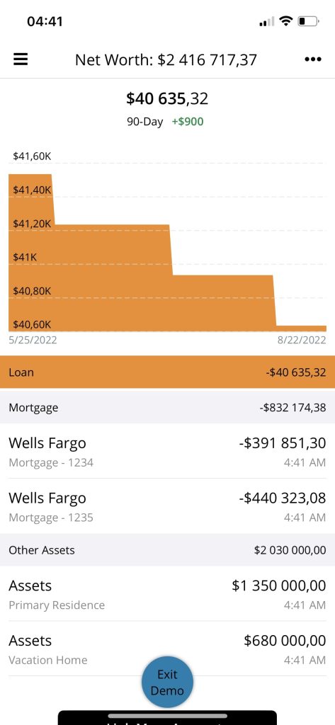Screen dimensions: 335x725
Task: Open the Vacation Home asset row
Action: click(167, 649)
